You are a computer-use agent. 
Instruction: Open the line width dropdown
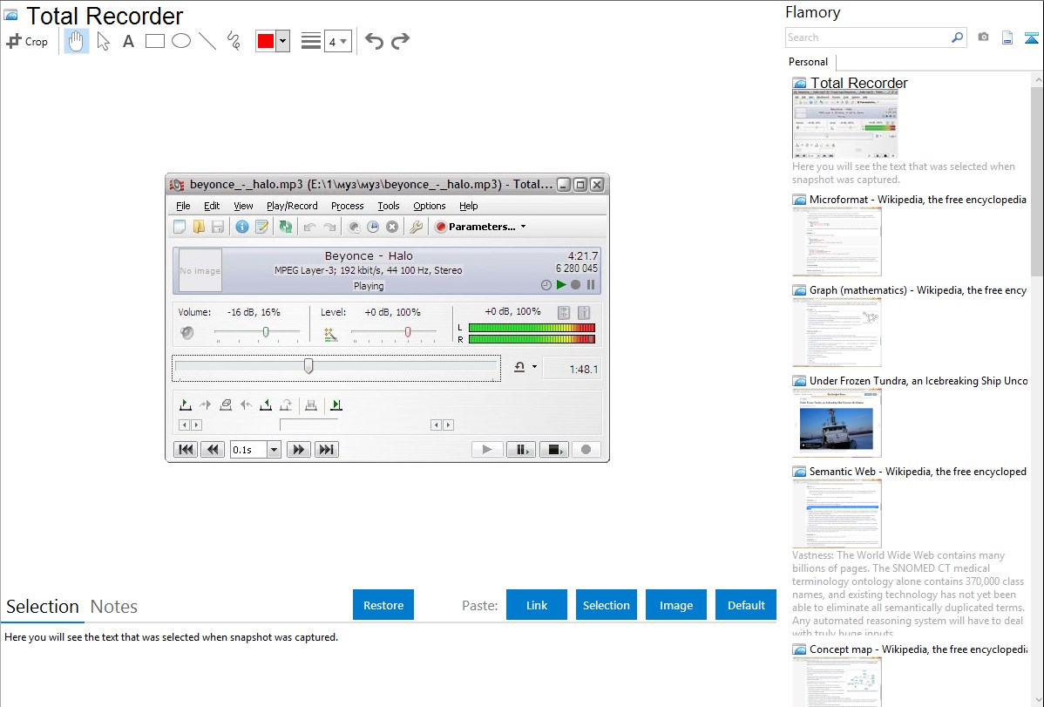pos(337,41)
